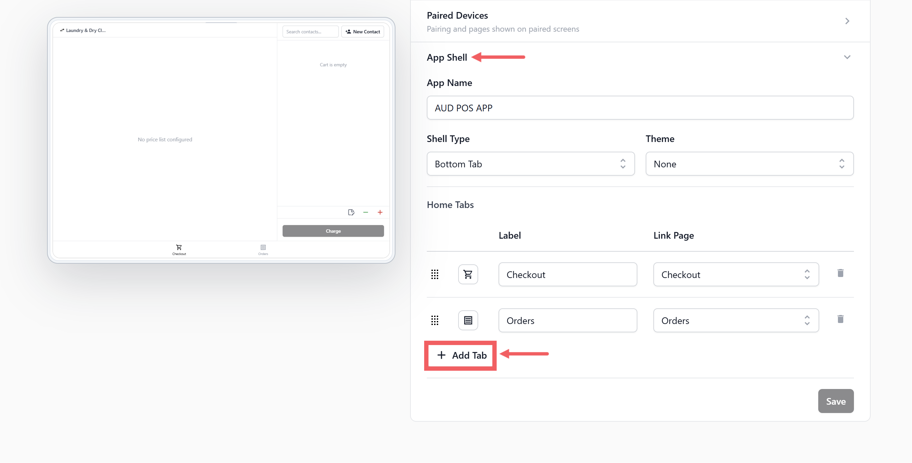912x463 pixels.
Task: Click the Home Tabs heading
Action: pyautogui.click(x=450, y=204)
